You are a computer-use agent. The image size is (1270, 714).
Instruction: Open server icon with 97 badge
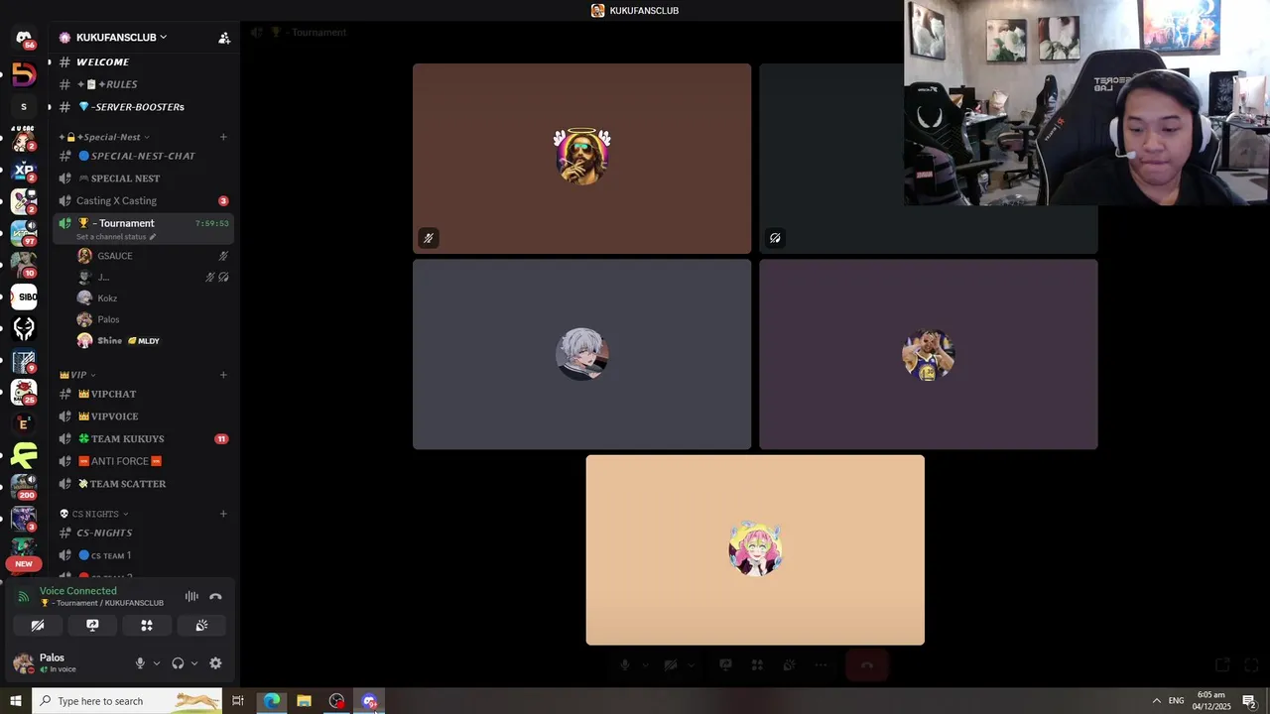click(x=24, y=233)
